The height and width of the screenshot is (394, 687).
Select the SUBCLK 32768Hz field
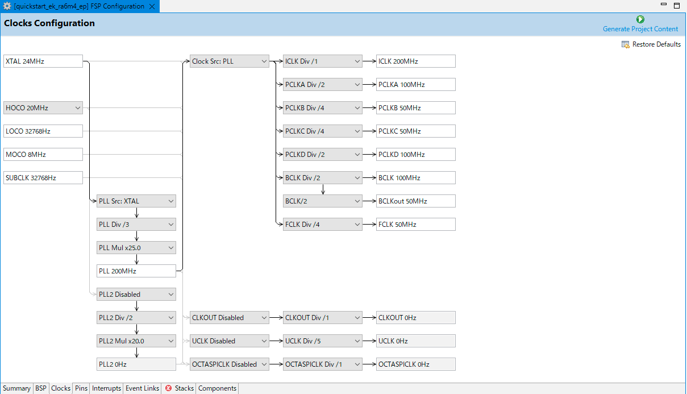pyautogui.click(x=43, y=178)
